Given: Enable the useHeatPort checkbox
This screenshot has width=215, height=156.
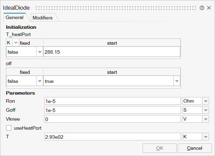Looking at the screenshot, I should pos(9,128).
